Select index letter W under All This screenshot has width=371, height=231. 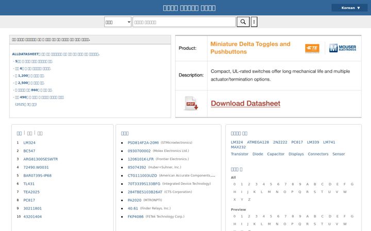click(345, 192)
